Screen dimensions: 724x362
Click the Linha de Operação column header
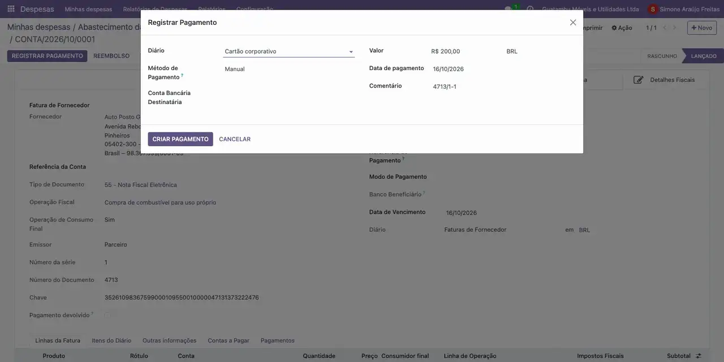tap(470, 356)
